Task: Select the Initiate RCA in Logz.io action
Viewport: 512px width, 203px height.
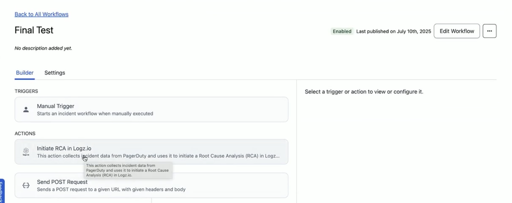Action: tap(64, 148)
